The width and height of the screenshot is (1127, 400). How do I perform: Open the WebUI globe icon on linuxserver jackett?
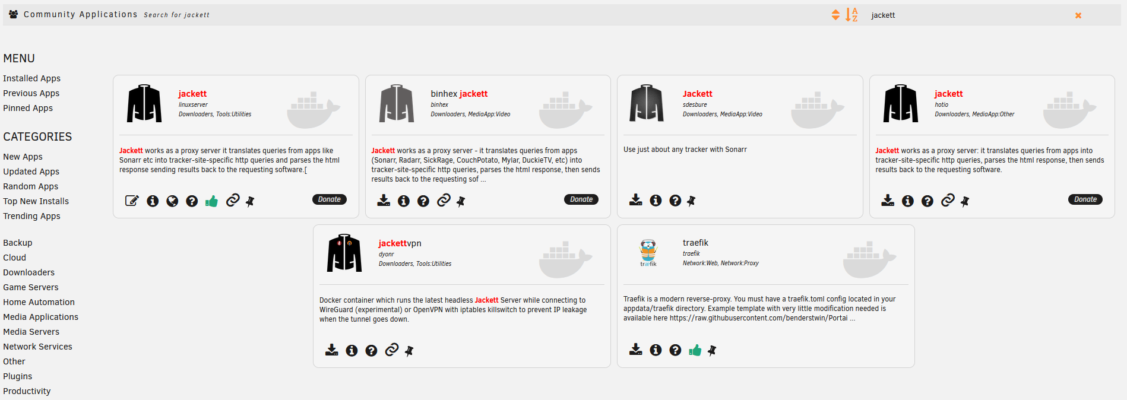click(x=172, y=201)
